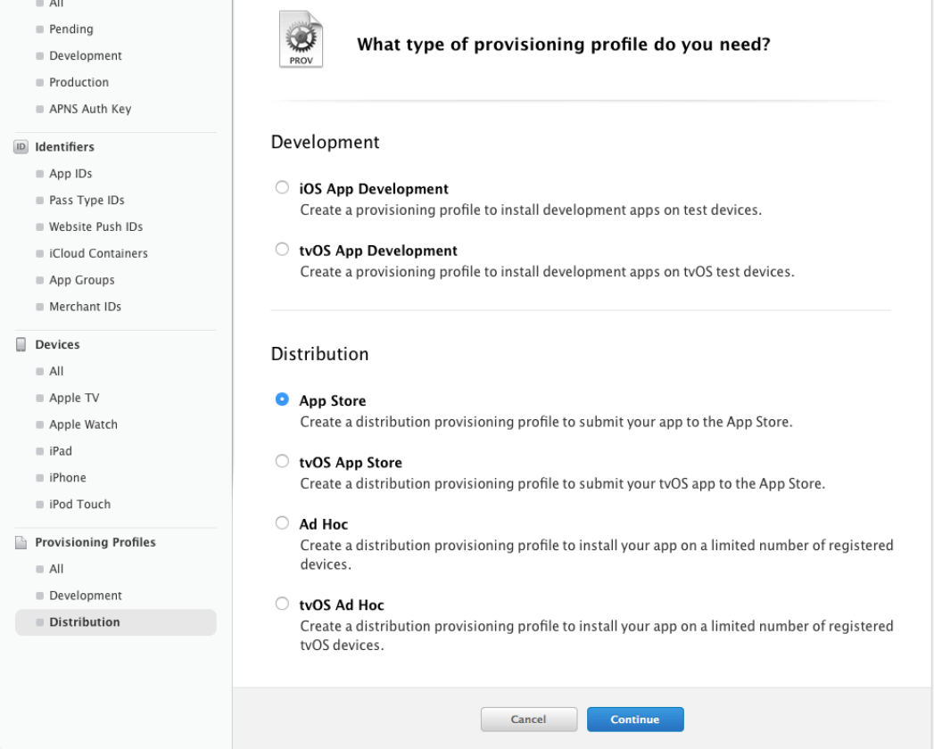Open Pending certificates in sidebar
Viewport: 934px width, 749px height.
[70, 29]
